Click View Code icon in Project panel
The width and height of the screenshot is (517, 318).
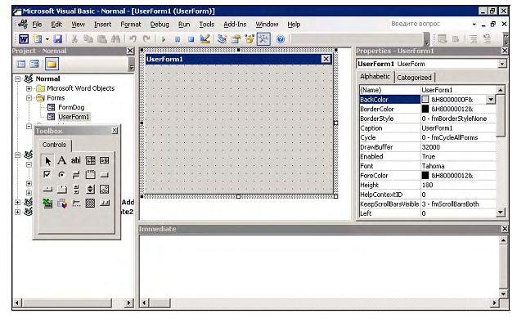click(x=20, y=64)
